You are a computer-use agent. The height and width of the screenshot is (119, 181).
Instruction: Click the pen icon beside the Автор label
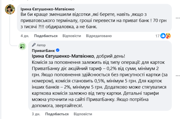point(34,45)
